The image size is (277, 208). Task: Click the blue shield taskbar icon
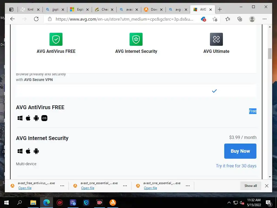click(x=86, y=203)
